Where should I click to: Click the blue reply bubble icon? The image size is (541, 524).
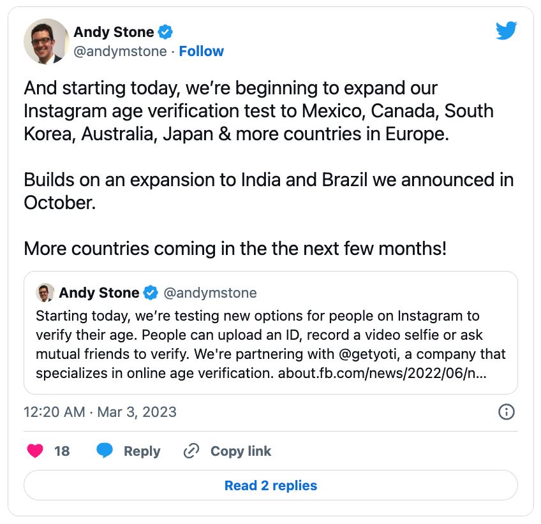tap(105, 451)
